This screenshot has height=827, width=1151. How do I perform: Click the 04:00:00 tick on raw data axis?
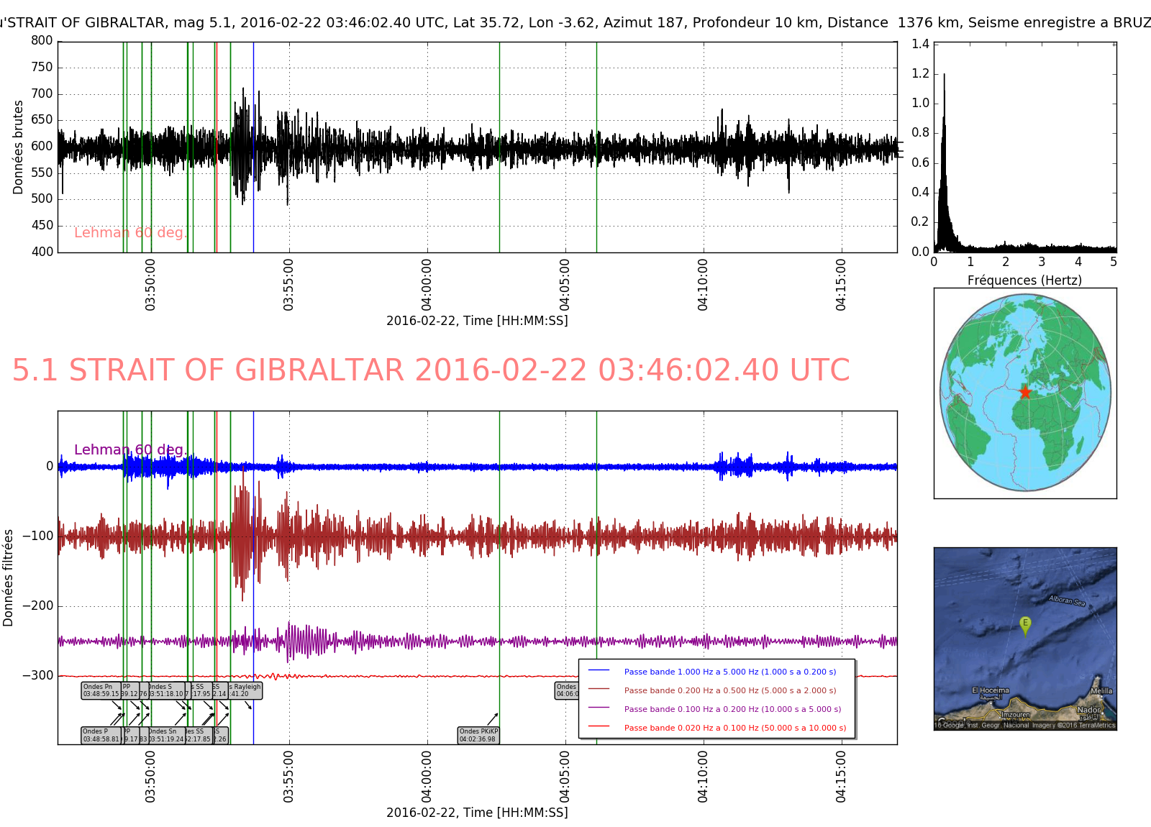tap(427, 285)
